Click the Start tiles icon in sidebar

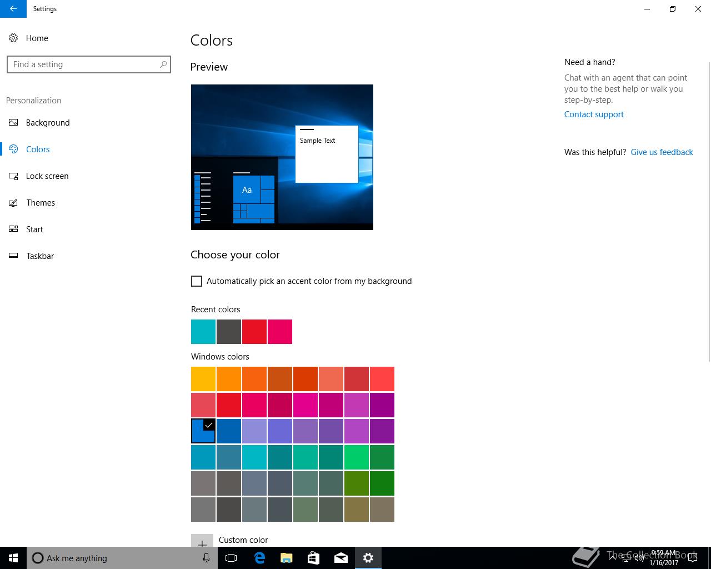(14, 229)
